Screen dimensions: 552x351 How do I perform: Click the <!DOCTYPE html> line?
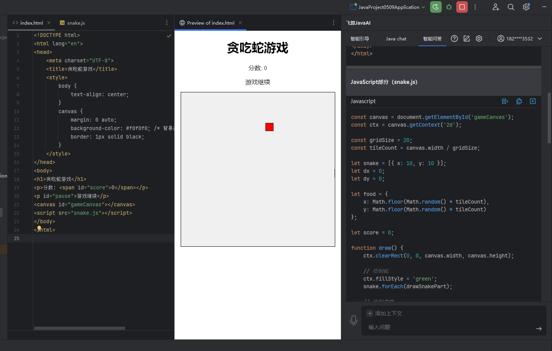(x=57, y=35)
